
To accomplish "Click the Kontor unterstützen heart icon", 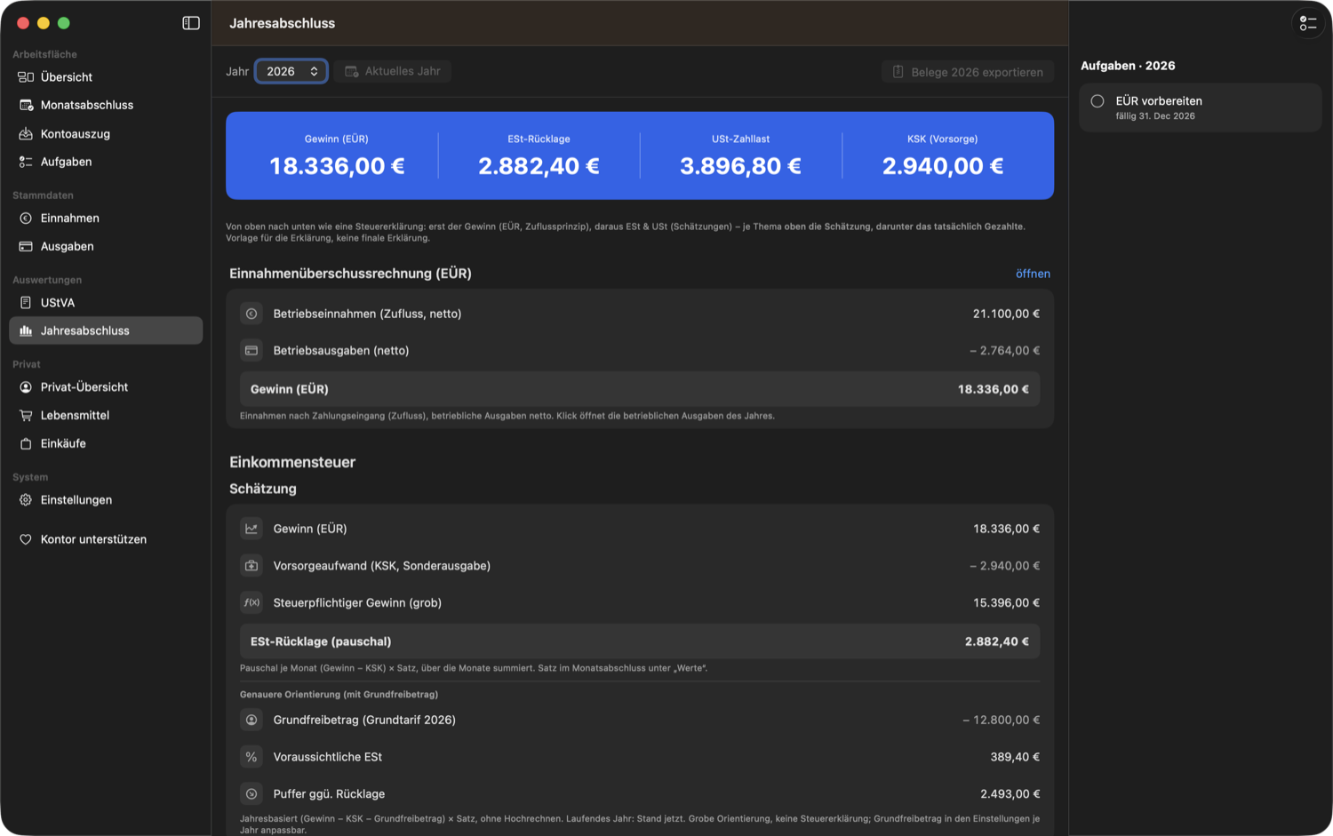I will click(26, 539).
